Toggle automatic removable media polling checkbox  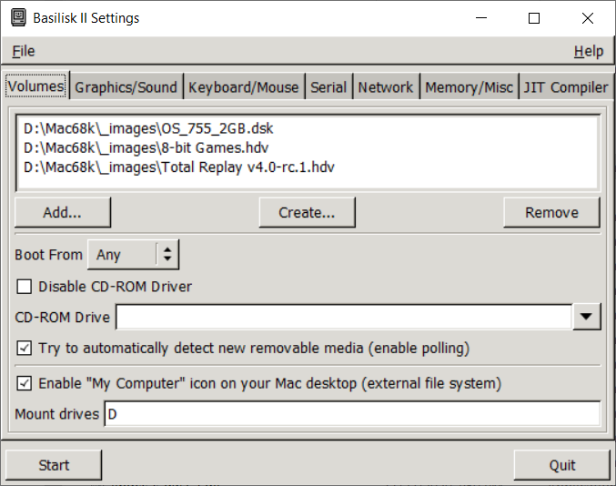tap(25, 348)
